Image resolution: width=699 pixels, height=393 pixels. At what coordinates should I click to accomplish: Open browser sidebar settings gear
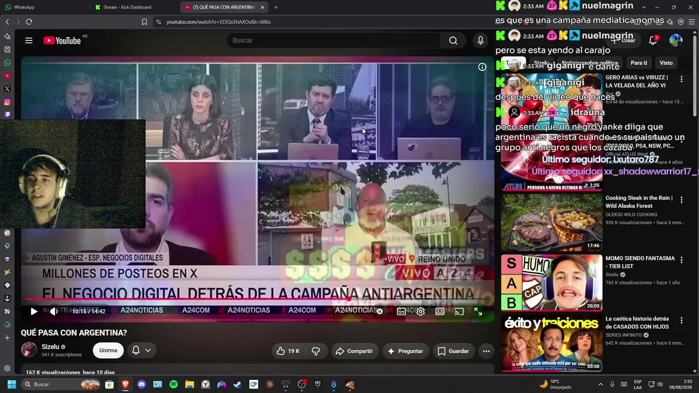click(7, 368)
